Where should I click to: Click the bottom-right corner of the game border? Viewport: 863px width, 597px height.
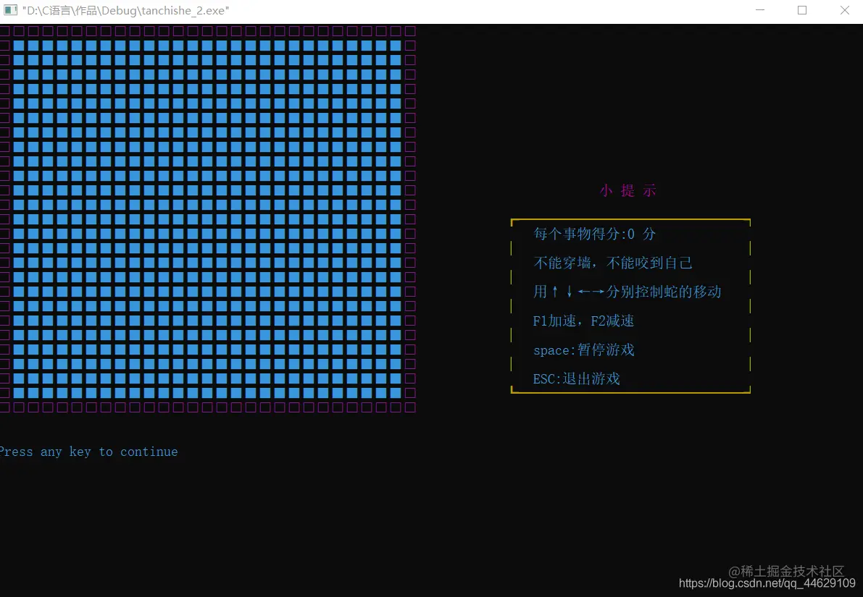pos(410,407)
